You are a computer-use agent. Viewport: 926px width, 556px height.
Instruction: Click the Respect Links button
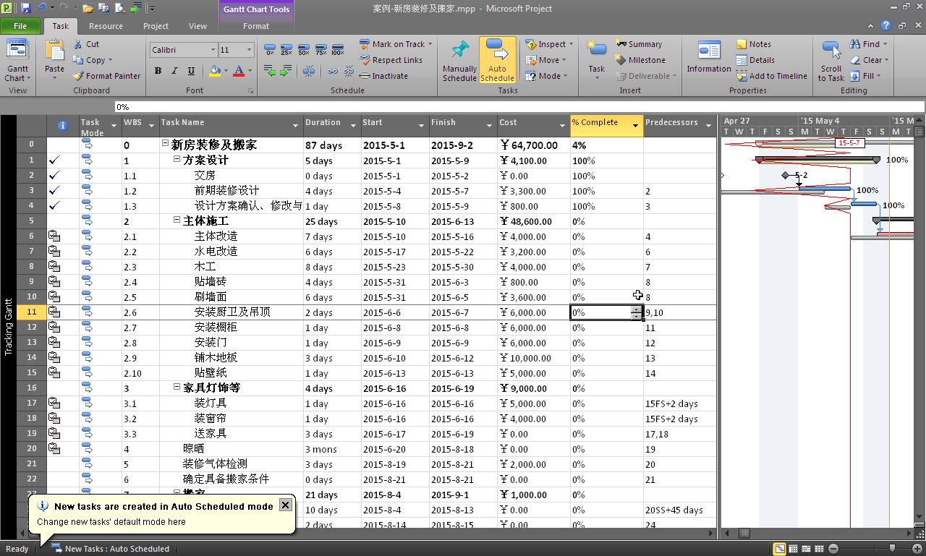pos(391,60)
